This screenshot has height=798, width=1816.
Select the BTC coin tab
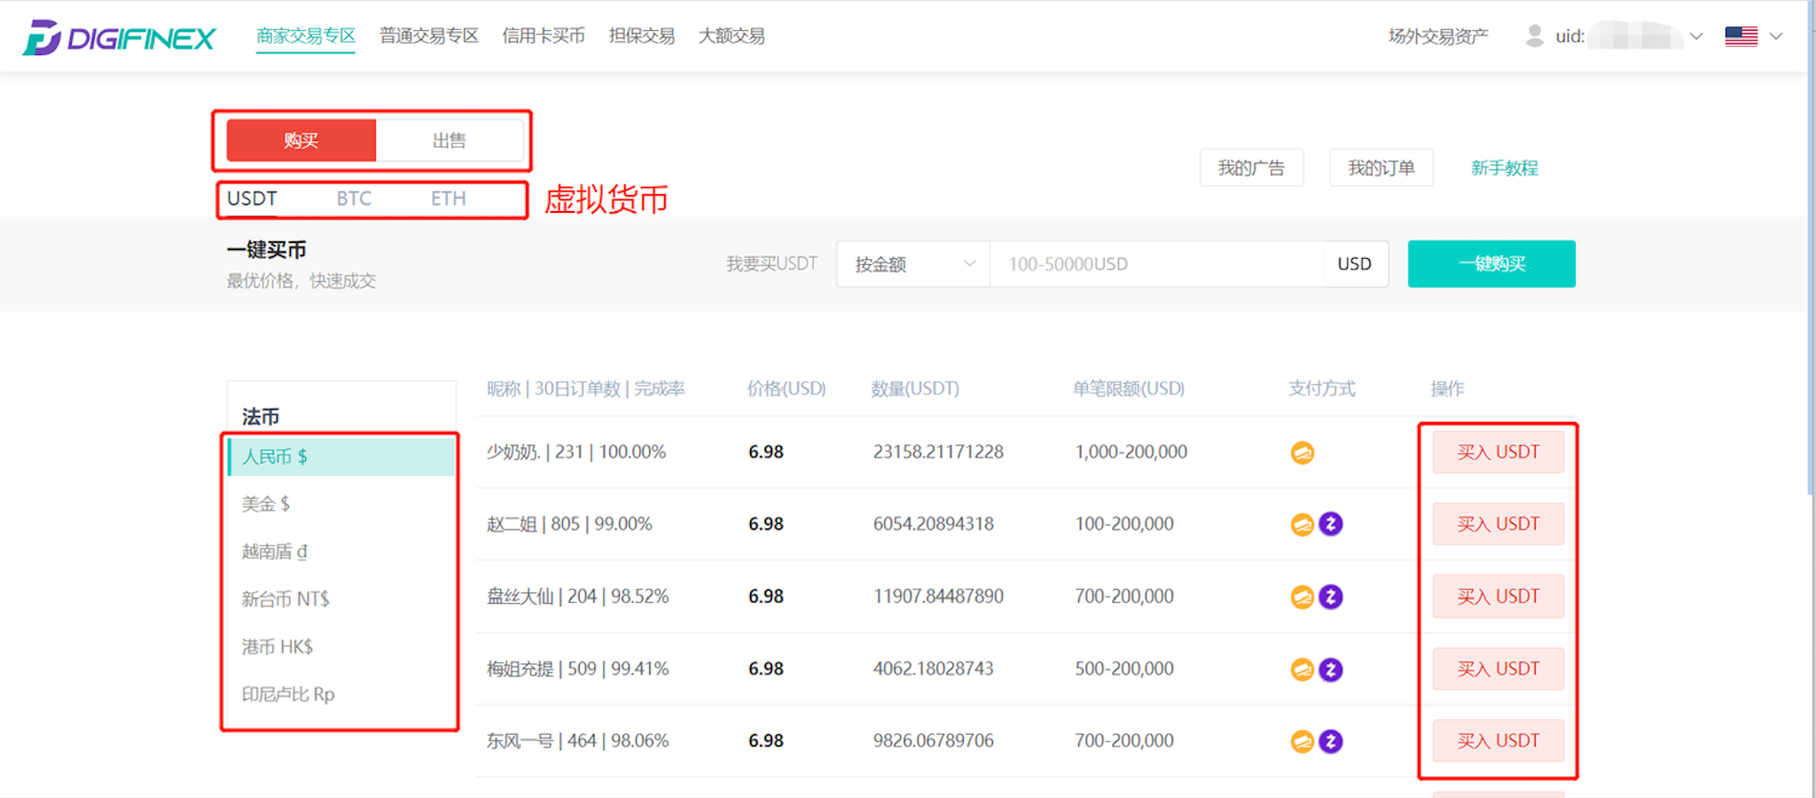click(x=354, y=199)
